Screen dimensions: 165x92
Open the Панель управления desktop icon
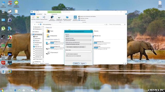pyautogui.click(x=3, y=21)
